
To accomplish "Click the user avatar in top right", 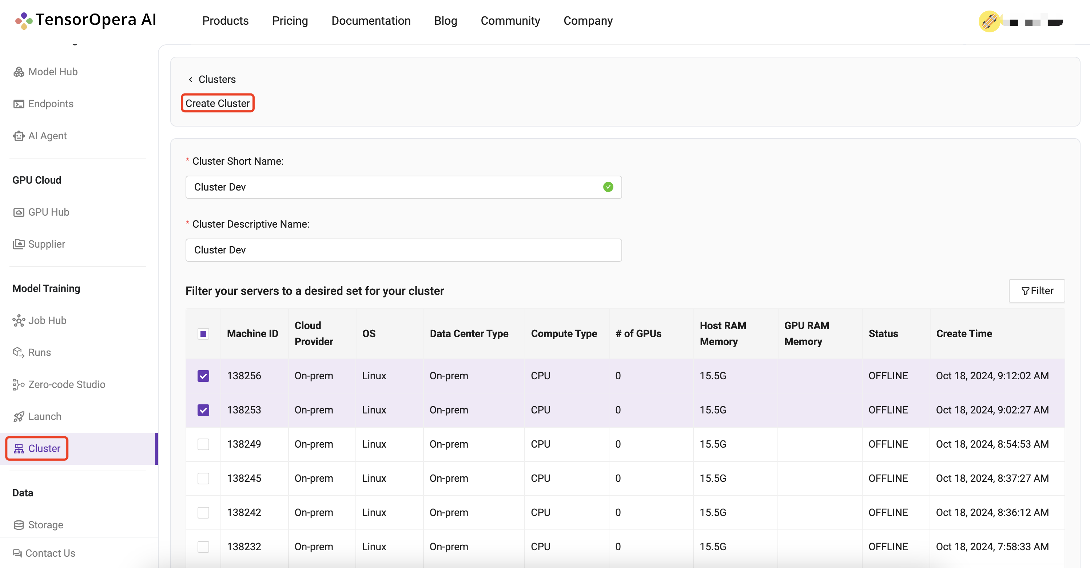I will coord(989,21).
